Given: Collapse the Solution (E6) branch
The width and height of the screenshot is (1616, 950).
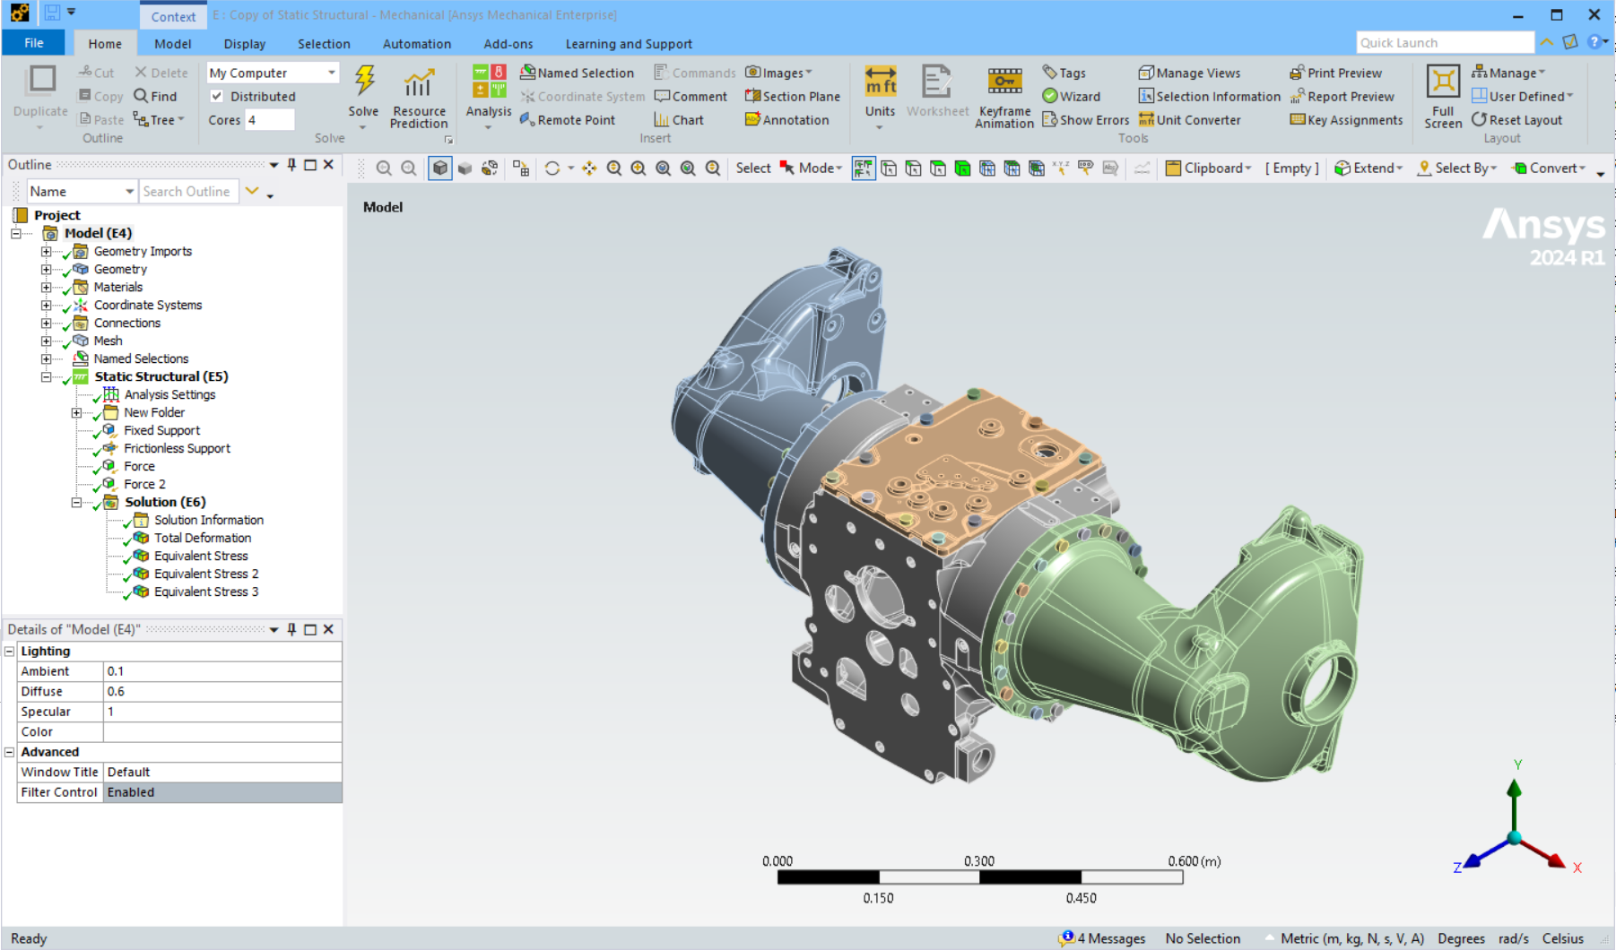Looking at the screenshot, I should tap(75, 502).
